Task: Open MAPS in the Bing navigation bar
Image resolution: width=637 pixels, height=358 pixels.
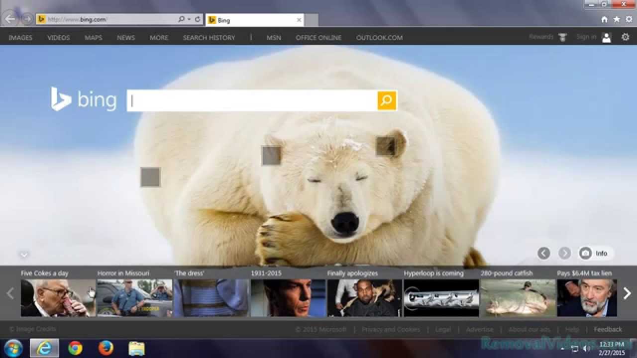Action: coord(93,37)
